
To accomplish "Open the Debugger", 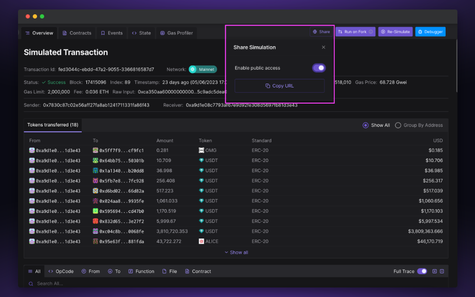I will (430, 31).
